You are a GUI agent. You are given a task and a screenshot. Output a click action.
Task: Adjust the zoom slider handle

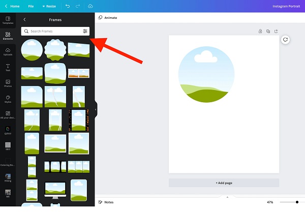pos(297,202)
